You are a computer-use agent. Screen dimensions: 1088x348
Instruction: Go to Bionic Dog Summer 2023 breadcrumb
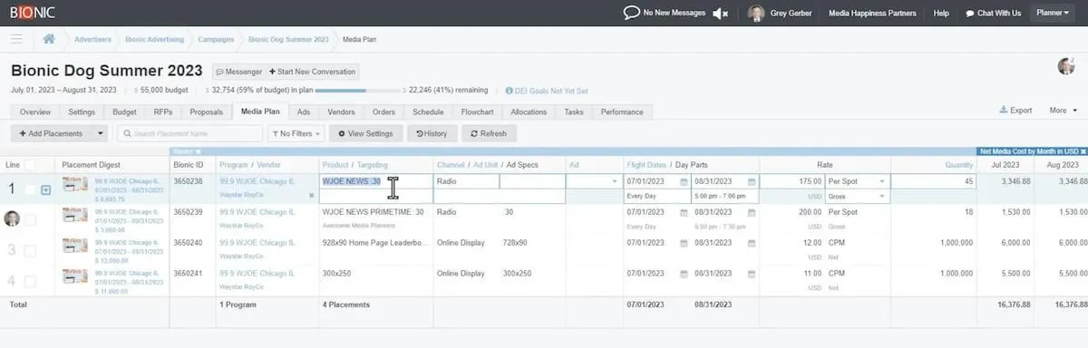[x=288, y=39]
